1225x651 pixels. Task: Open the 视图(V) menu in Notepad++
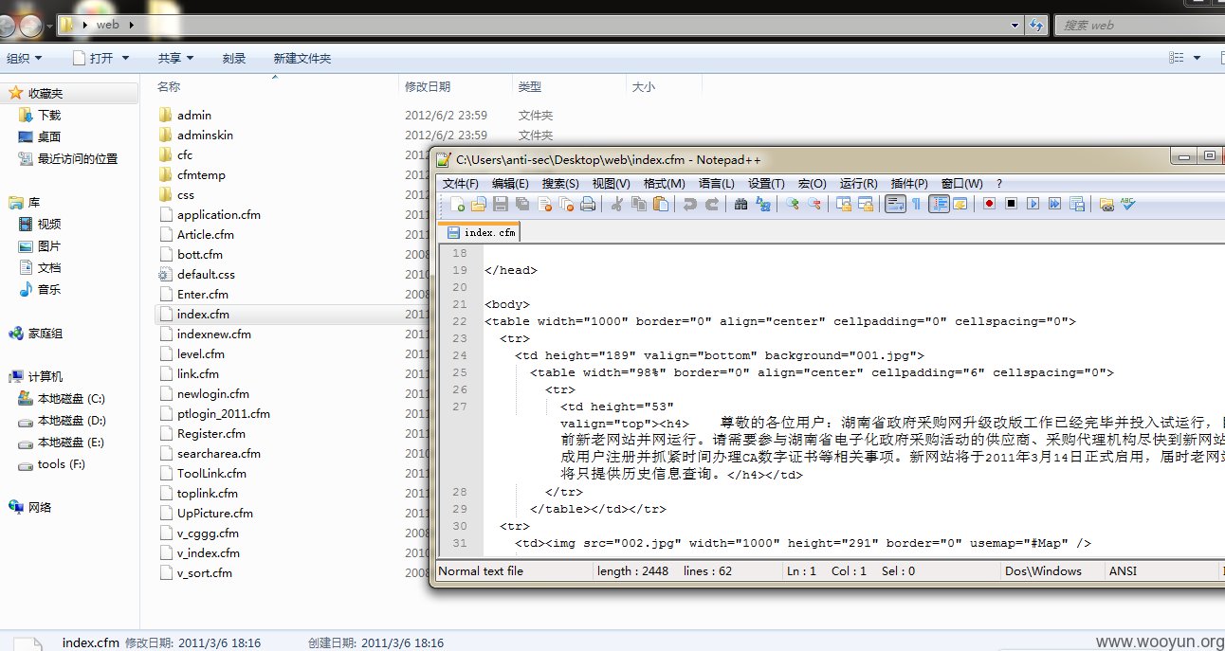pos(612,184)
